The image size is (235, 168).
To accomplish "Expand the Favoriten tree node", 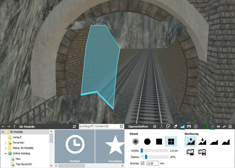I will coord(6,143).
